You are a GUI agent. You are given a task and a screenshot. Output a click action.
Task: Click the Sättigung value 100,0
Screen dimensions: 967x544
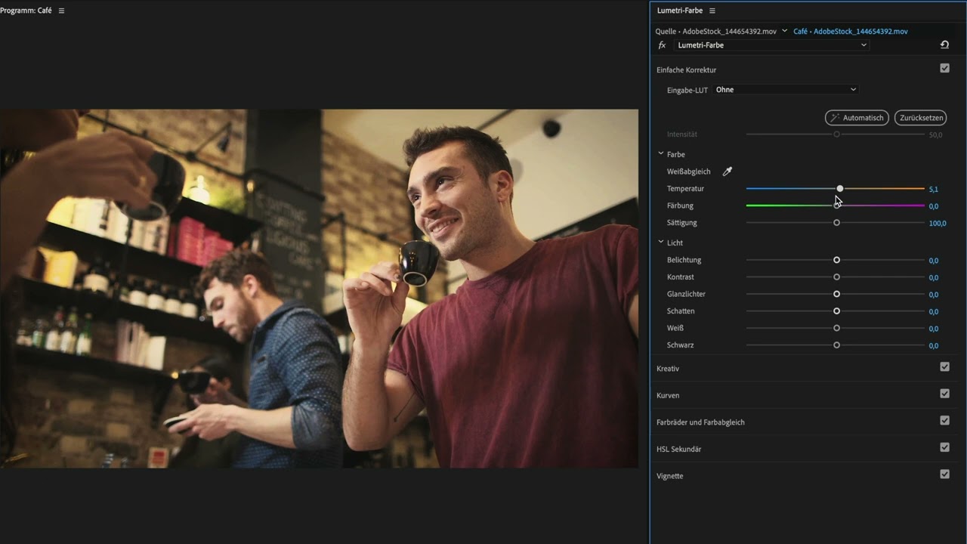pos(937,224)
